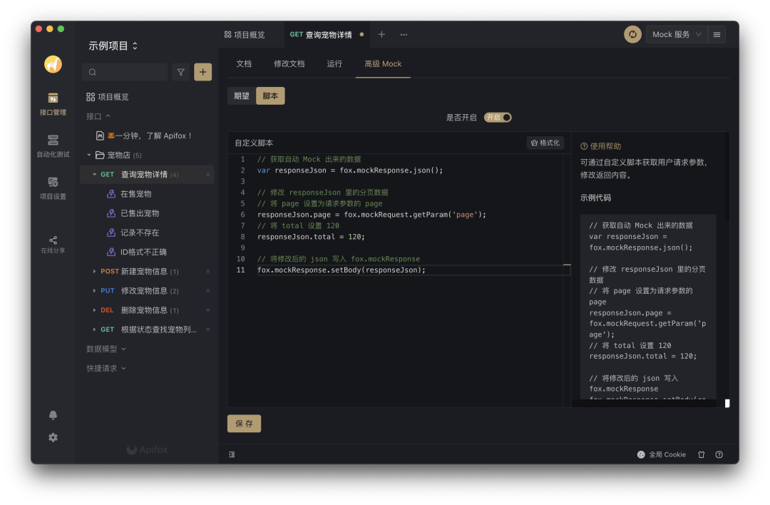Viewport: 770px width, 505px height.
Task: Open the environment sync refresh icon
Action: 632,34
